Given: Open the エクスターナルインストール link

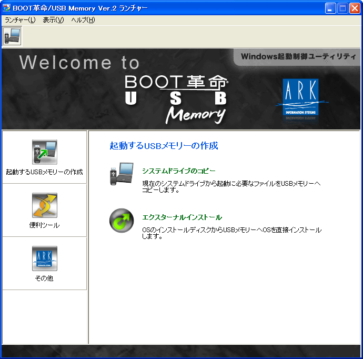Looking at the screenshot, I should pyautogui.click(x=182, y=217).
